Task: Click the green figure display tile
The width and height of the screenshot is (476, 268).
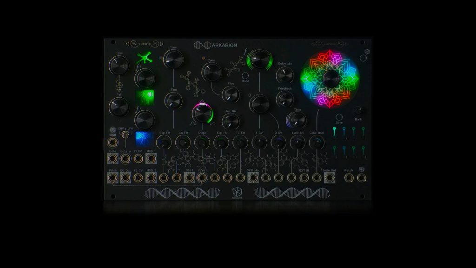Action: 145,98
